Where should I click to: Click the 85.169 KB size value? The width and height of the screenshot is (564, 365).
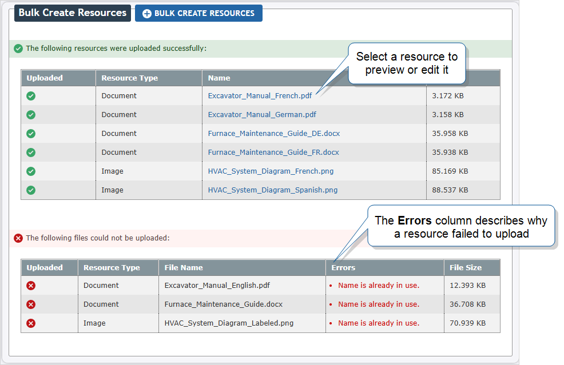click(450, 171)
